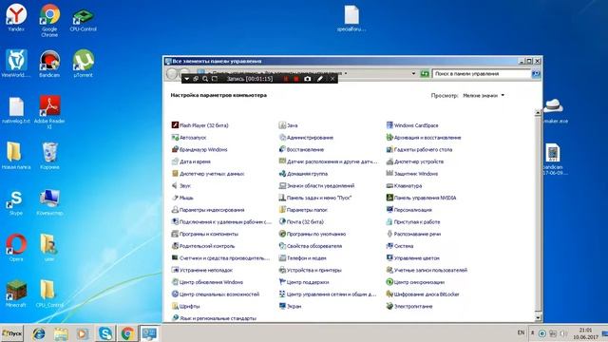Open Центр обновления Windows item
608x342 pixels.
207,282
